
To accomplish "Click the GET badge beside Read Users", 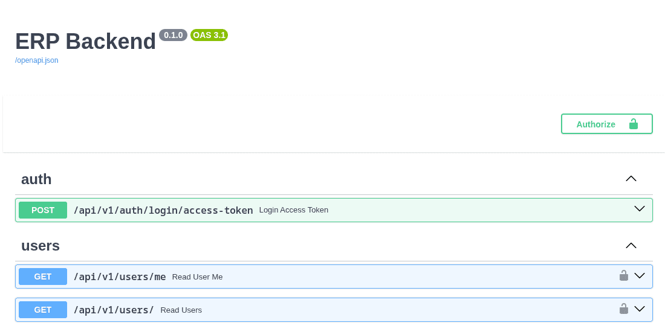I will (x=43, y=310).
